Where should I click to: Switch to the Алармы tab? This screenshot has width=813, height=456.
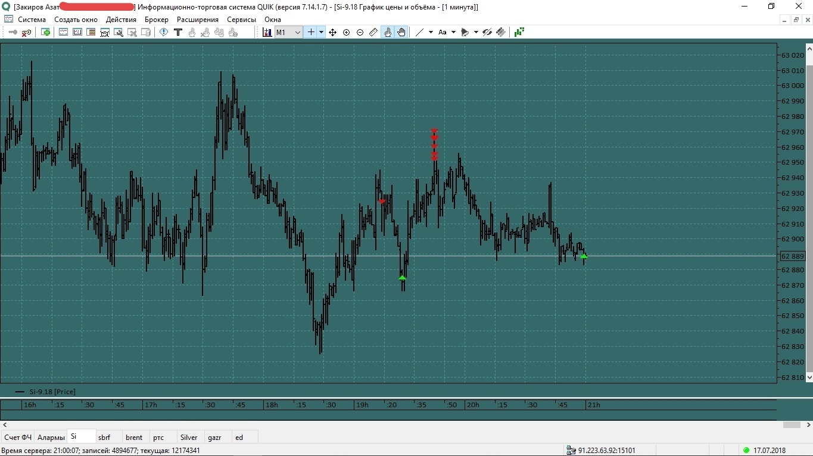pyautogui.click(x=51, y=437)
